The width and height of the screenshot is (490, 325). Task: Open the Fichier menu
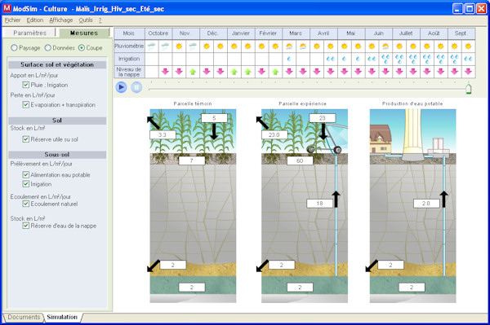(x=12, y=20)
